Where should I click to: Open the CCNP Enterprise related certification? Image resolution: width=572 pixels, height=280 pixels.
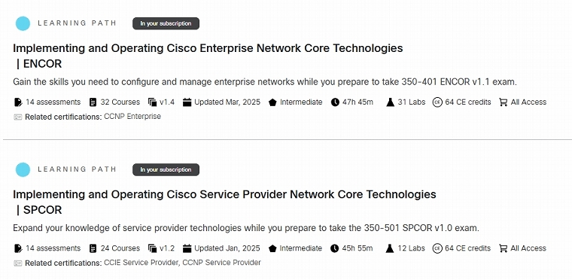(132, 117)
